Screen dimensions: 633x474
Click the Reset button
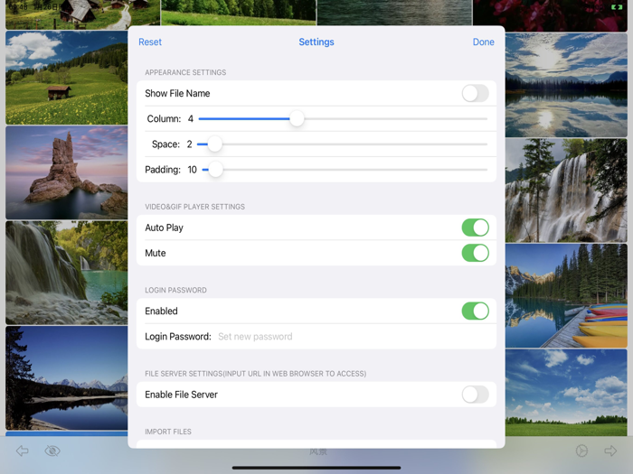pos(150,42)
